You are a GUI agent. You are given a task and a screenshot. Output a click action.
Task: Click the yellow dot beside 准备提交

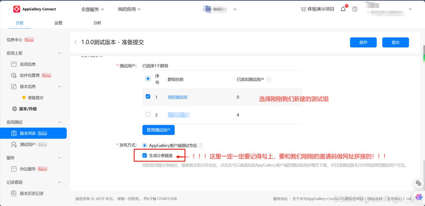pos(24,98)
